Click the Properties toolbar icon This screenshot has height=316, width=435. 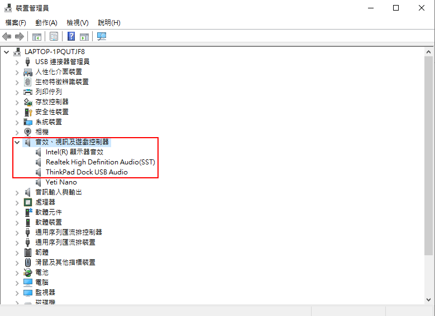tap(54, 37)
